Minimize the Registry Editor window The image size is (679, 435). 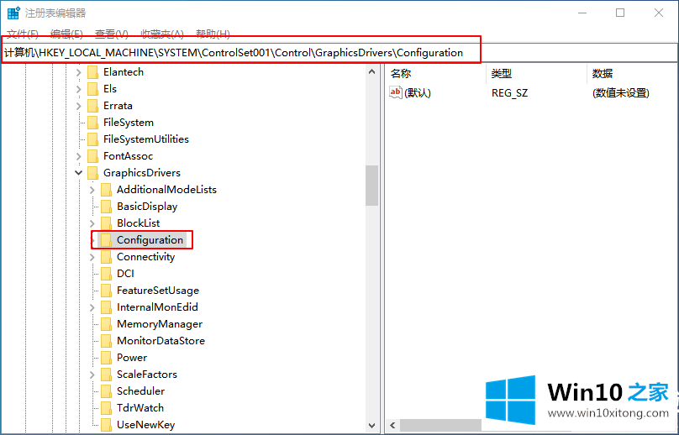(582, 13)
